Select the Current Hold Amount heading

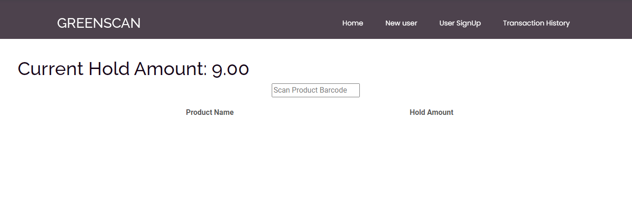pyautogui.click(x=134, y=69)
